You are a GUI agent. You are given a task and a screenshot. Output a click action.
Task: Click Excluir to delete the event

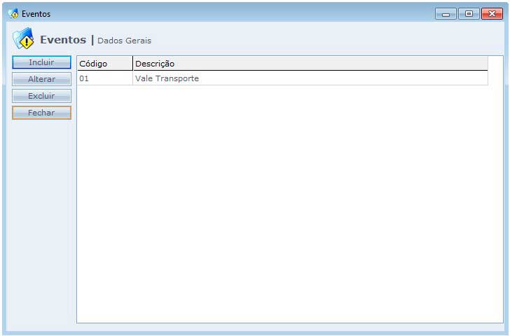click(x=41, y=96)
